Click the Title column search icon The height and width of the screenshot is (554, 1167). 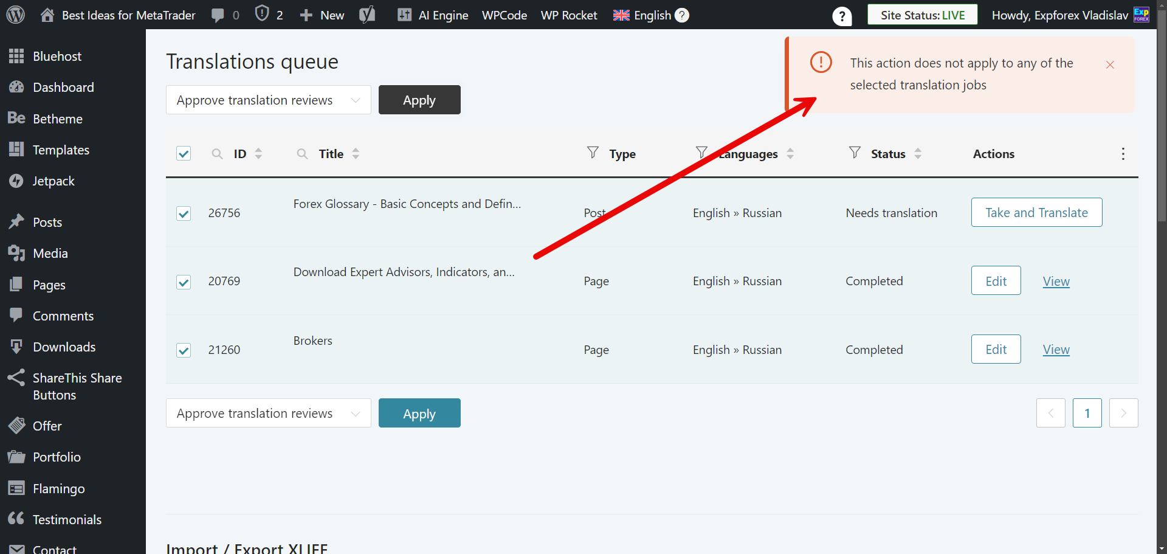point(302,154)
